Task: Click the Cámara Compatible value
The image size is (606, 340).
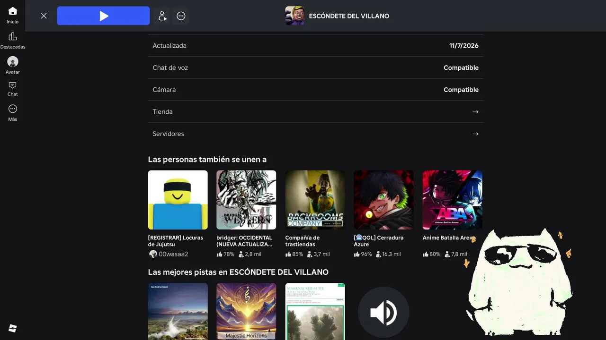Action: [x=461, y=90]
